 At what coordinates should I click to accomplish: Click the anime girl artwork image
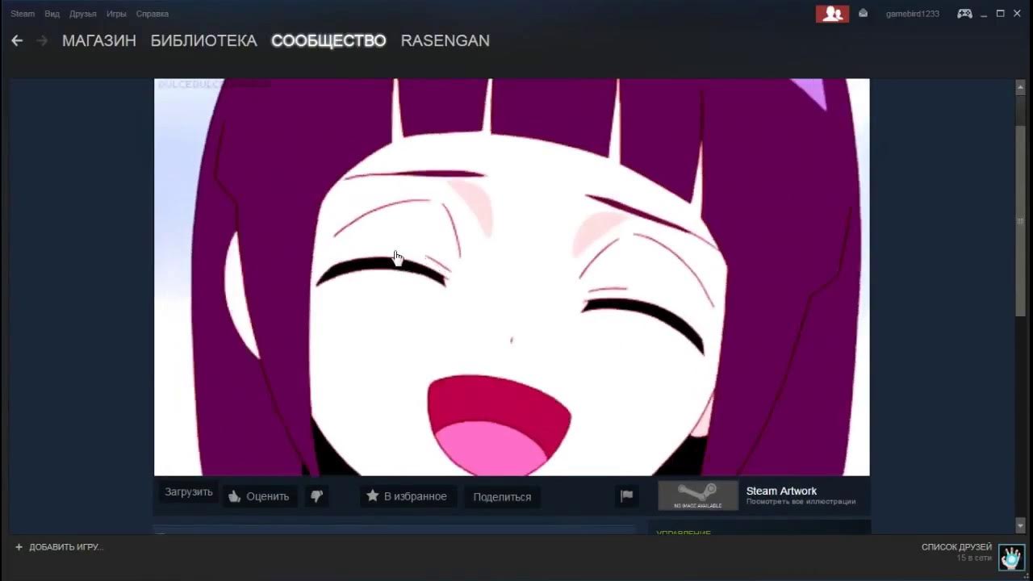512,277
